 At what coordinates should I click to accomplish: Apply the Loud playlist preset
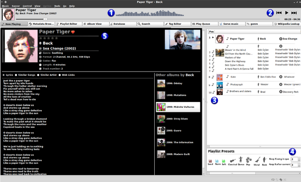click(210, 162)
